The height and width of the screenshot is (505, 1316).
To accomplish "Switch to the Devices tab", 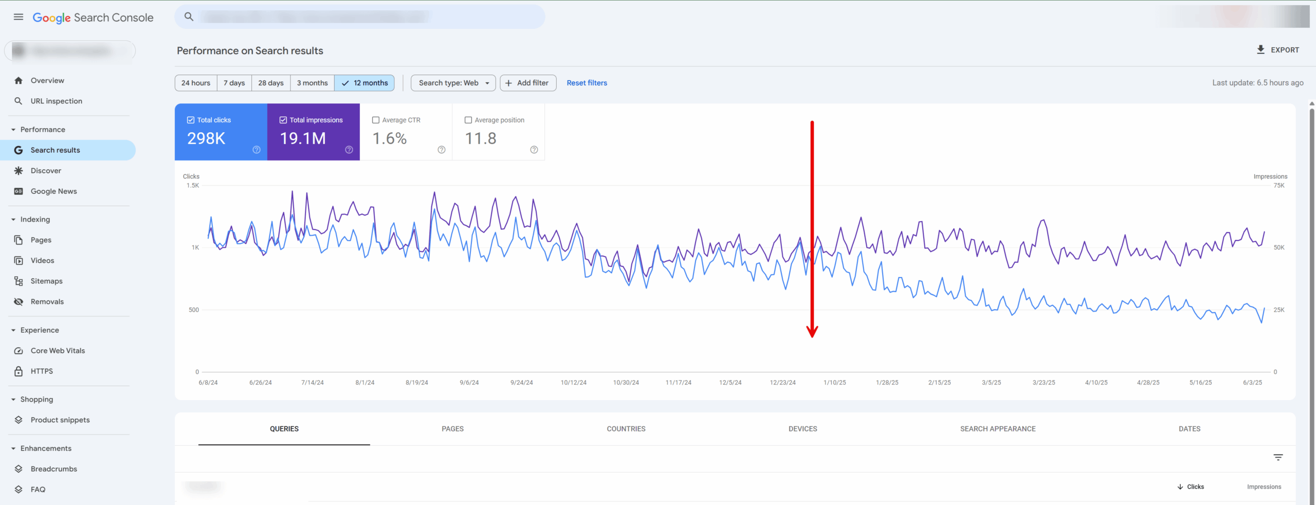I will [802, 428].
